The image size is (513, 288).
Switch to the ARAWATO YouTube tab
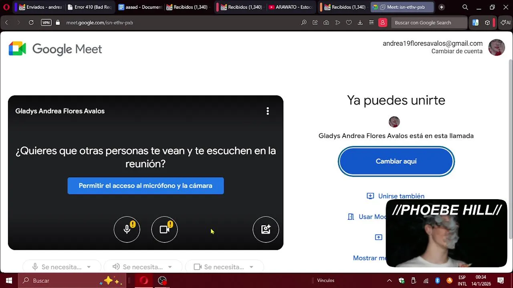click(x=291, y=7)
